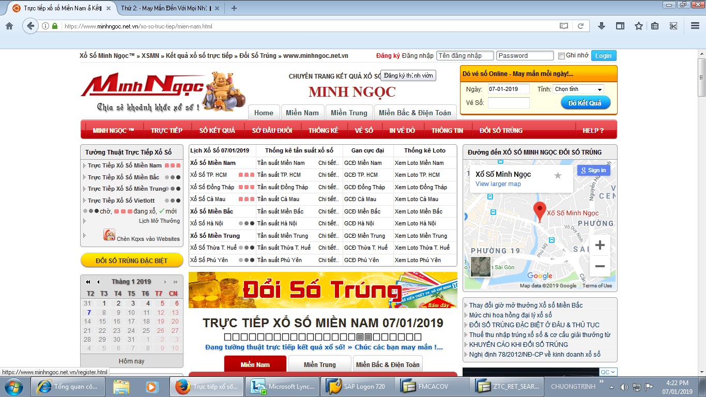Viewport: 706px width, 397px height.
Task: Open the downloads arrow icon
Action: [602, 26]
